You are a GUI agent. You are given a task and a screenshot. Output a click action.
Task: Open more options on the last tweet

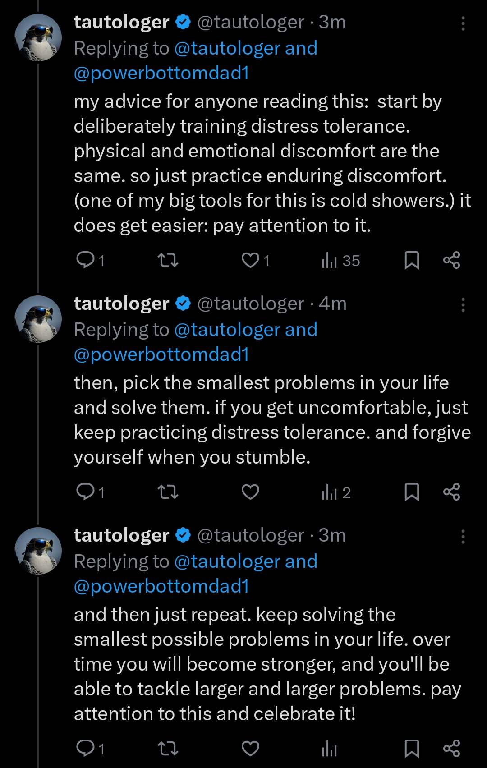[x=463, y=537]
